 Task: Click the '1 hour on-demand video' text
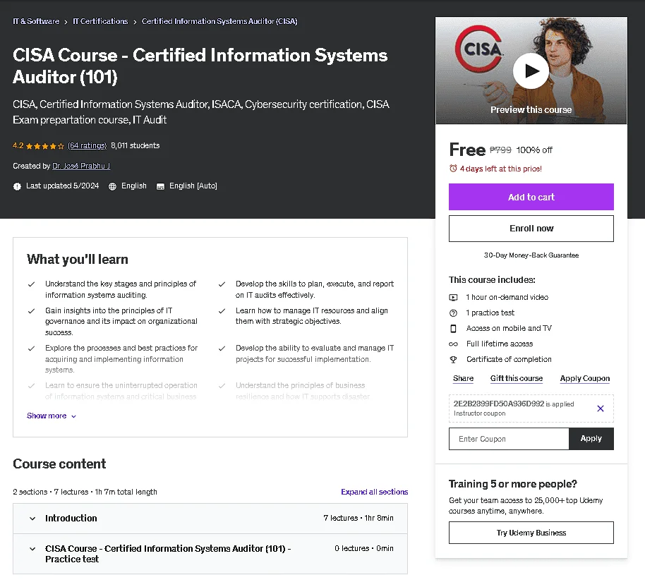[507, 298]
